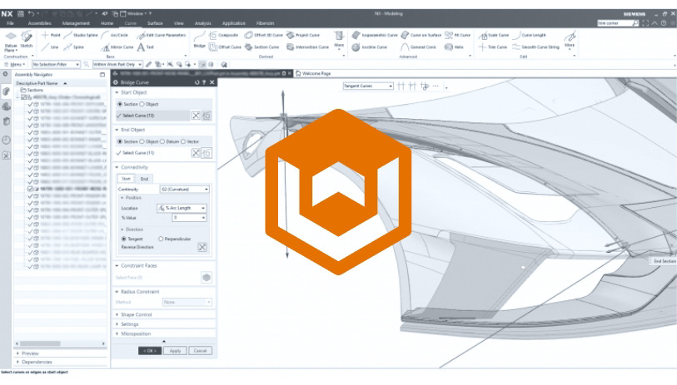Reset the Bridge Curve dialog

pyautogui.click(x=197, y=82)
